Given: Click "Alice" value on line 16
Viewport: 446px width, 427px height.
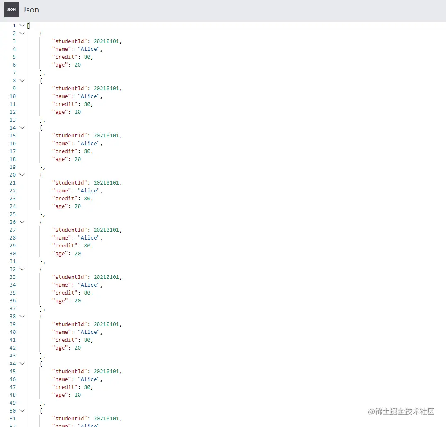Looking at the screenshot, I should point(89,144).
